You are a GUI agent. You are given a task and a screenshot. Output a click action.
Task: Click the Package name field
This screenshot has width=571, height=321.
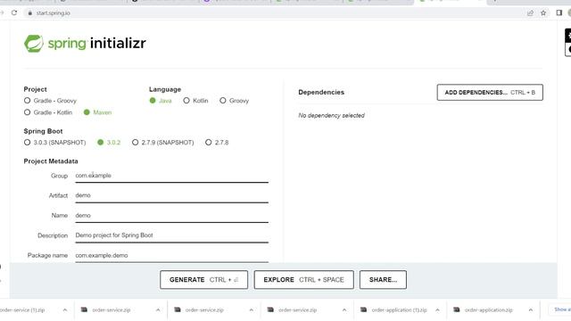click(172, 256)
